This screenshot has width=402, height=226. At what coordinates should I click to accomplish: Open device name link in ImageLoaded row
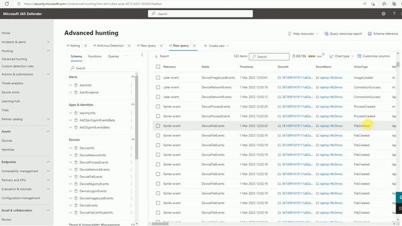(x=331, y=78)
